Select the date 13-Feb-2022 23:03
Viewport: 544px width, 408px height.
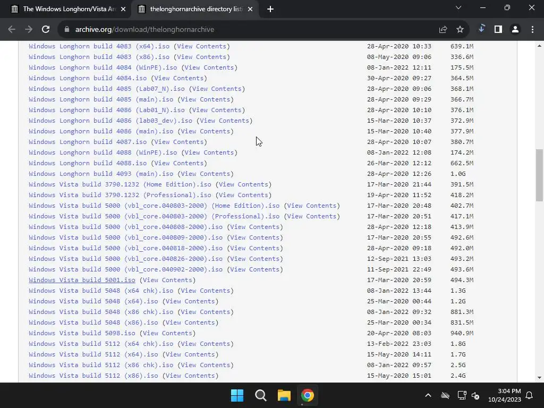click(x=399, y=344)
